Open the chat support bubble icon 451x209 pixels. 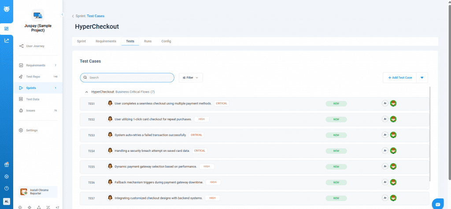click(437, 203)
